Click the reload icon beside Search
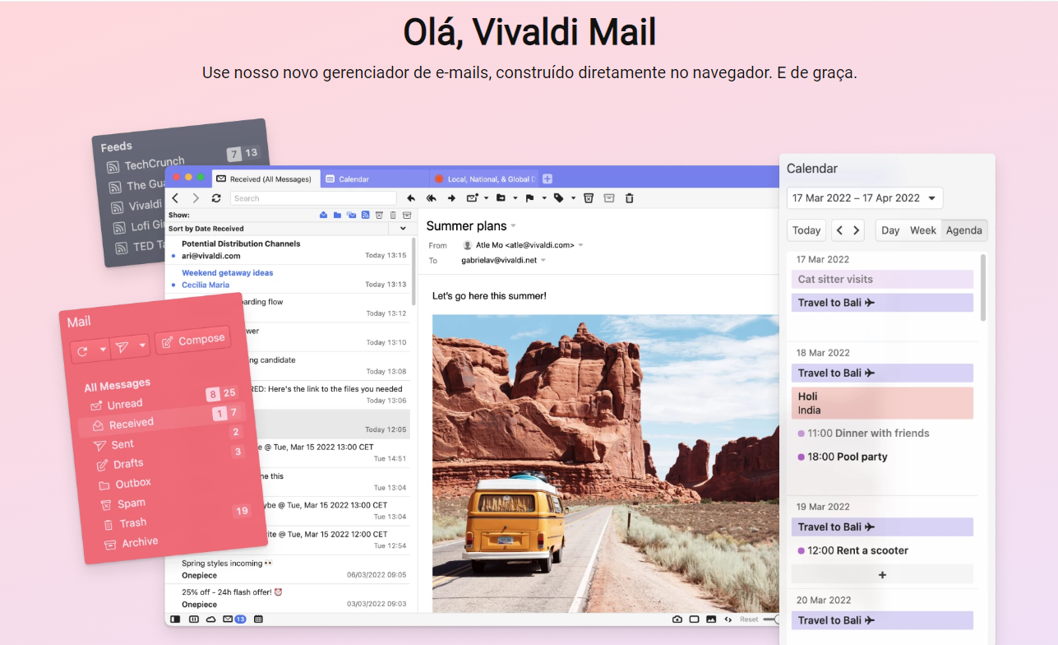1058x645 pixels. pyautogui.click(x=216, y=198)
